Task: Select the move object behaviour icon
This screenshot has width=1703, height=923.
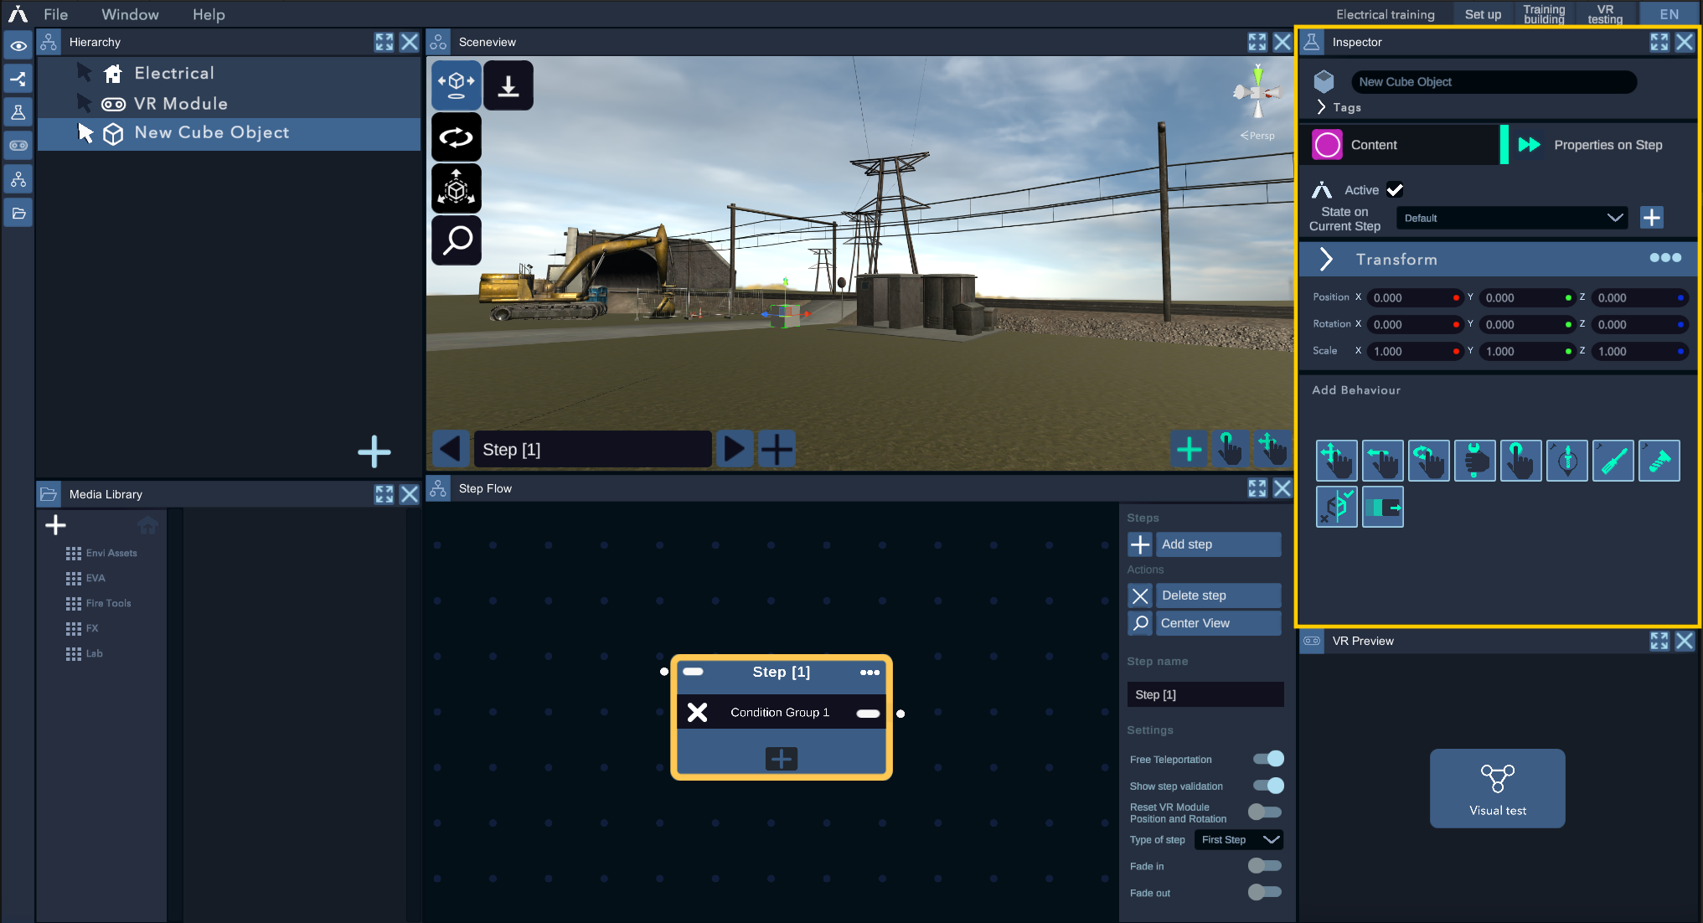Action: tap(1336, 460)
